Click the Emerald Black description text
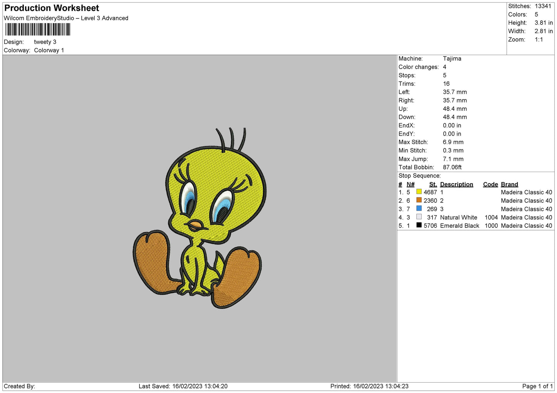 459,226
